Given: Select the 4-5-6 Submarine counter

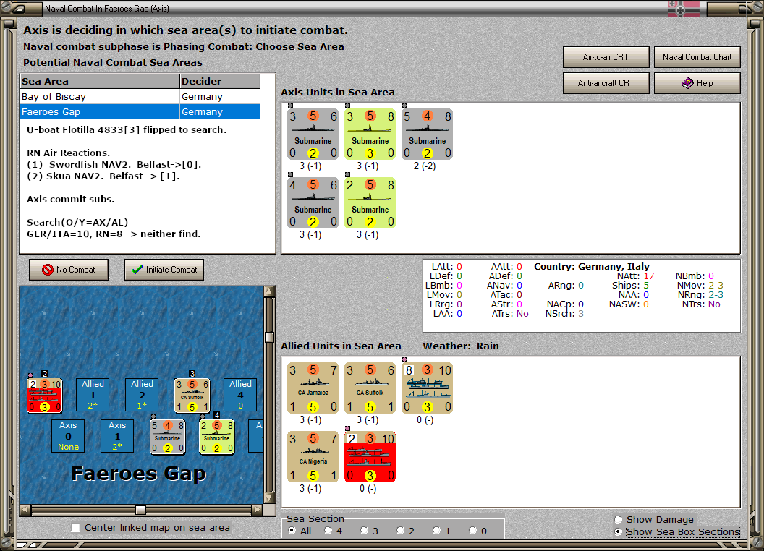Looking at the screenshot, I should click(313, 203).
